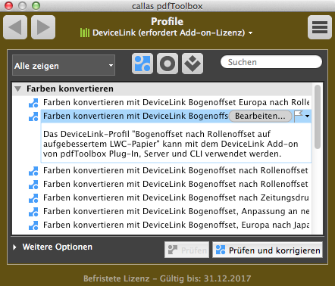Click the green DeviceLink library bars icon
This screenshot has width=335, height=286.
85,33
